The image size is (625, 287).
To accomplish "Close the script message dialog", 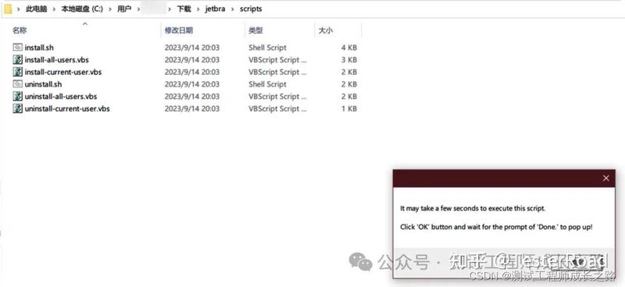I will (606, 179).
